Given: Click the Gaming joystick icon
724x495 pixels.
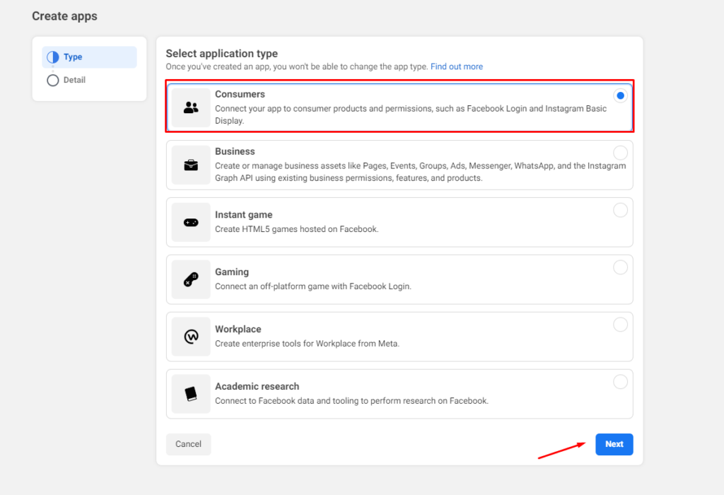Looking at the screenshot, I should click(x=190, y=279).
